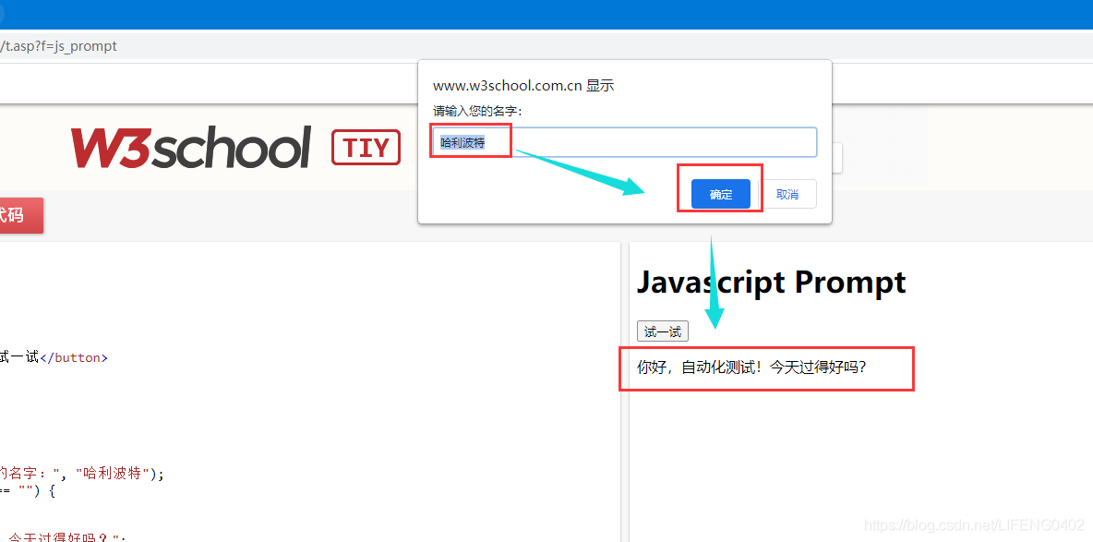Click the name input field containing 哈利波特
Viewport: 1093px width, 542px height.
point(624,142)
